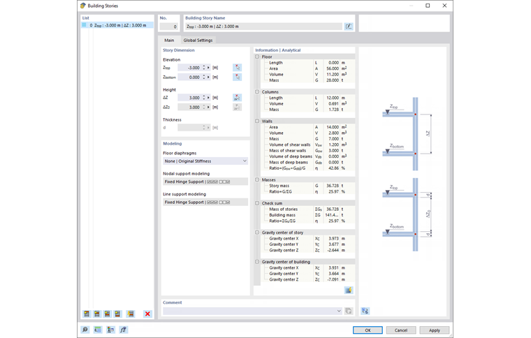Click the Story mass value 36.728

click(333, 186)
